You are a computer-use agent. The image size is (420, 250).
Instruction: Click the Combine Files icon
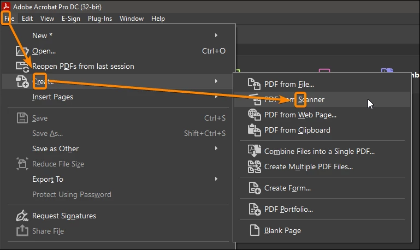pyautogui.click(x=254, y=151)
